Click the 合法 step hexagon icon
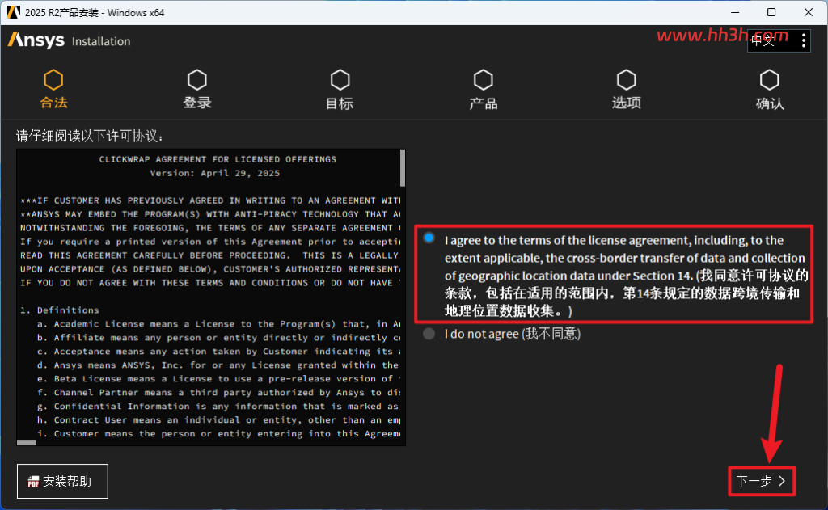 pos(53,80)
